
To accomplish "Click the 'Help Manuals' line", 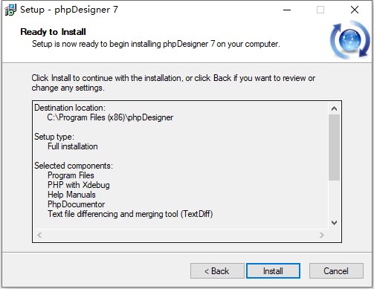I will click(x=71, y=195).
